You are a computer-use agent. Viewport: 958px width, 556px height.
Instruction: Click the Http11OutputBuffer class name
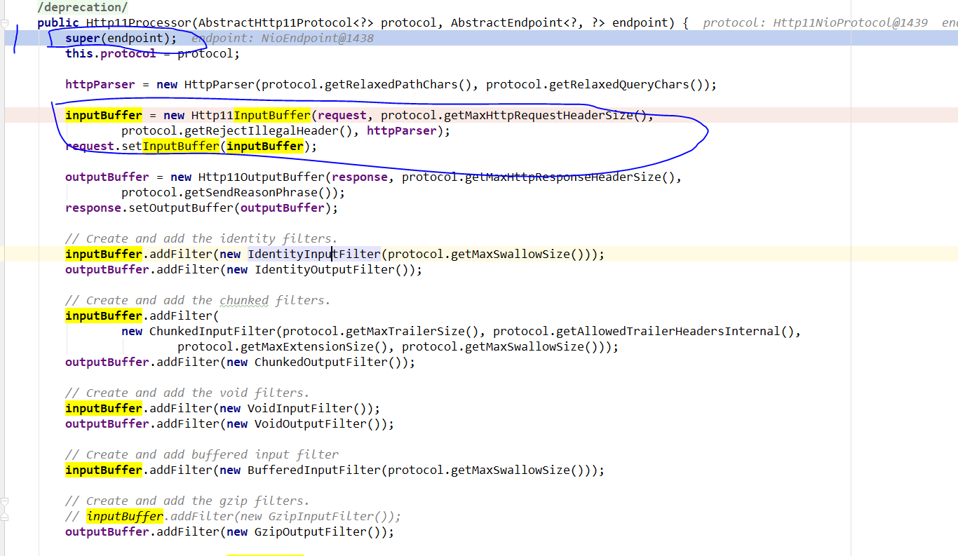tap(261, 177)
